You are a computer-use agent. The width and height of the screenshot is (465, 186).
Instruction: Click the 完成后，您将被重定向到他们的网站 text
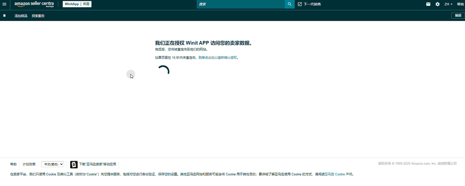181,49
